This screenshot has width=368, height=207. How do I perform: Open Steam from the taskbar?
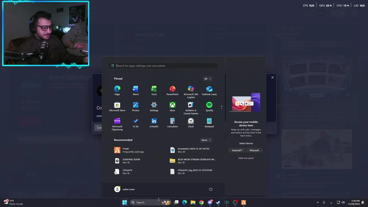click(x=218, y=202)
